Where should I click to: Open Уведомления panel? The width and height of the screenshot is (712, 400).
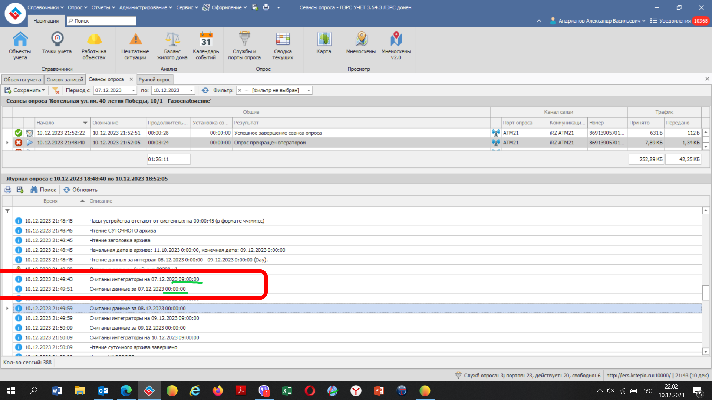pyautogui.click(x=679, y=21)
